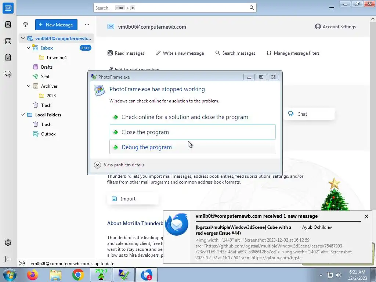
Task: Open the Calendar space
Action: (x=8, y=41)
